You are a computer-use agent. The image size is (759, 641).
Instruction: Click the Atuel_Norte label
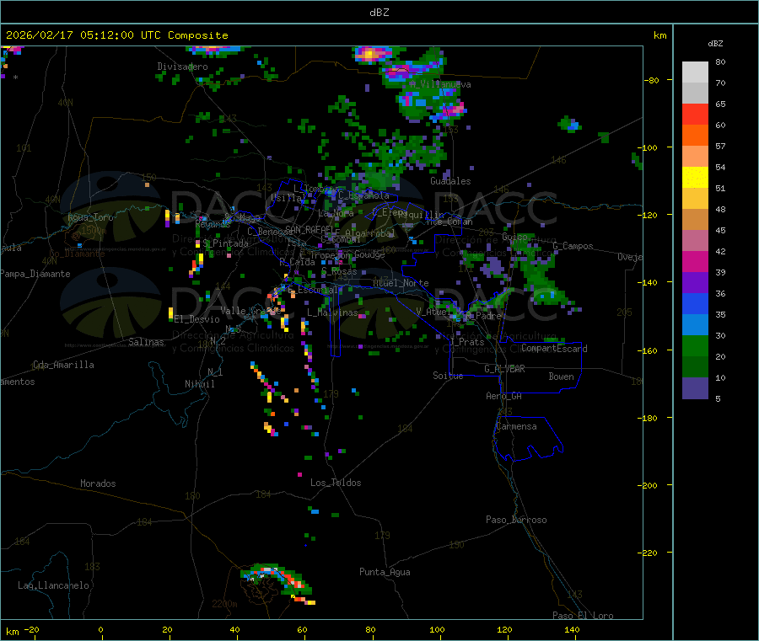point(401,283)
